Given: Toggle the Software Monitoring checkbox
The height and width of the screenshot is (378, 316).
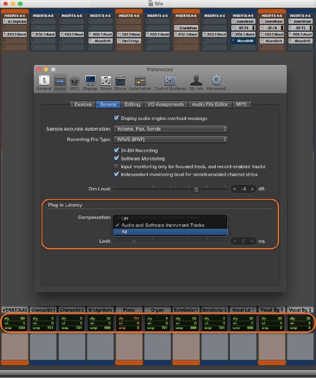Looking at the screenshot, I should [116, 158].
